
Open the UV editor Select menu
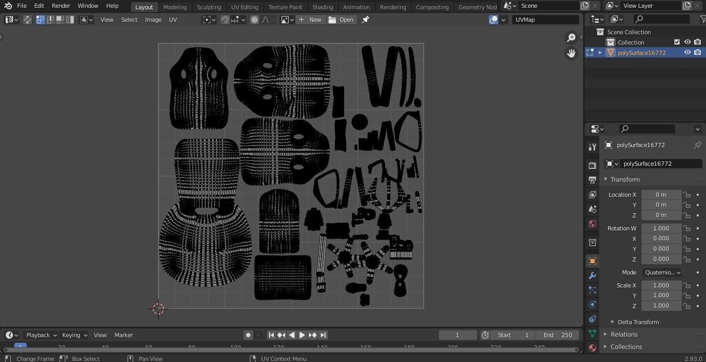[129, 20]
